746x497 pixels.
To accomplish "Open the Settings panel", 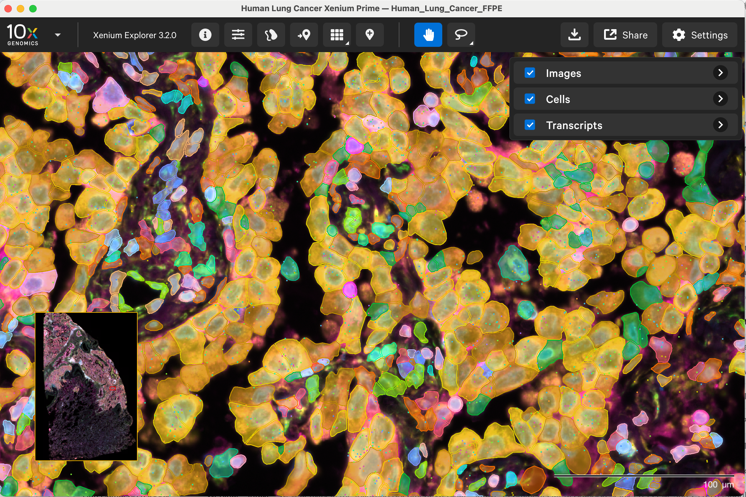I will pyautogui.click(x=700, y=35).
